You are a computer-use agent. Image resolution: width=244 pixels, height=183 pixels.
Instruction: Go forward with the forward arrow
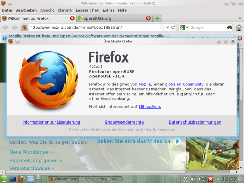coord(15,27)
